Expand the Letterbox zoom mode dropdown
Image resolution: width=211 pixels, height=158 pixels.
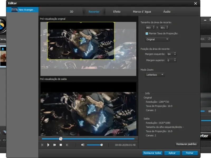(x=155, y=75)
